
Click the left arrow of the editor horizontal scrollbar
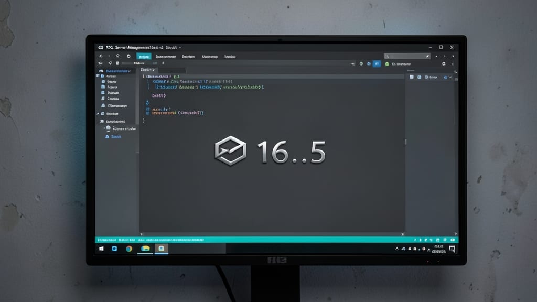(x=142, y=234)
